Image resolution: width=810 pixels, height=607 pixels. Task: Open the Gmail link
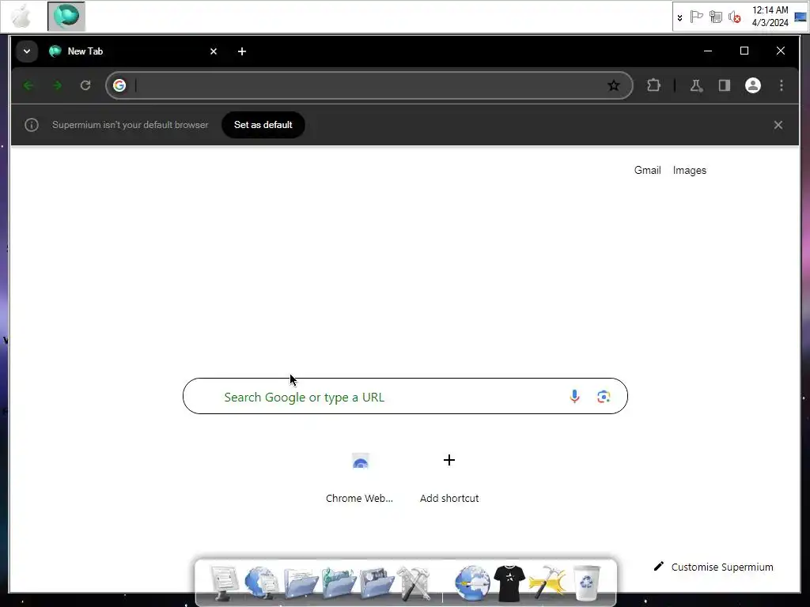(647, 171)
